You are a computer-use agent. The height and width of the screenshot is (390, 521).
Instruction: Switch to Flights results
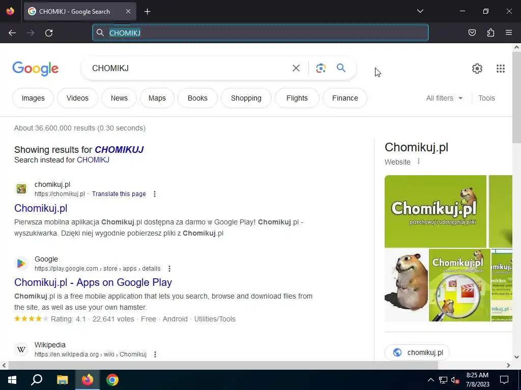point(297,98)
